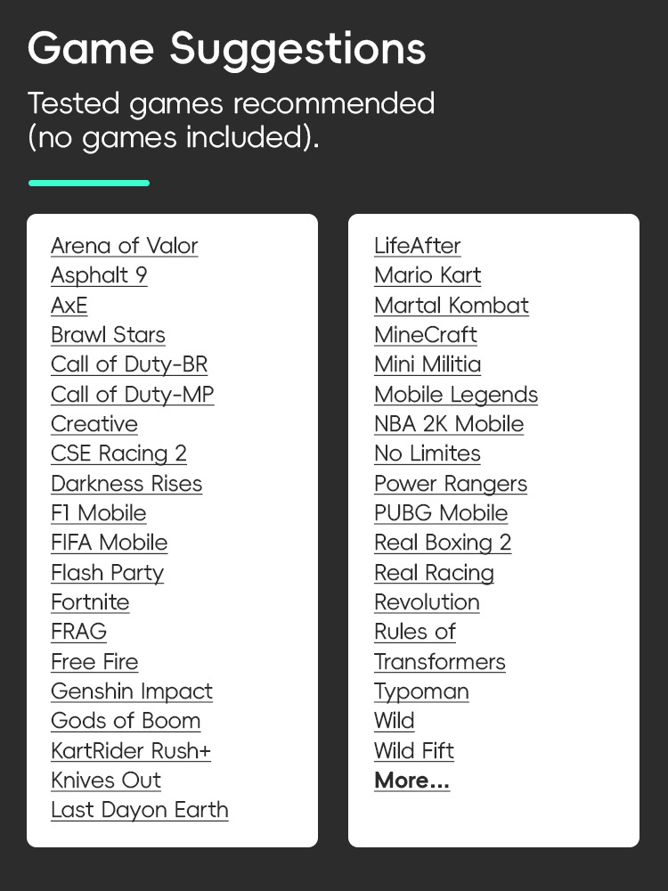The width and height of the screenshot is (668, 891).
Task: Open Knives Out
Action: click(106, 781)
